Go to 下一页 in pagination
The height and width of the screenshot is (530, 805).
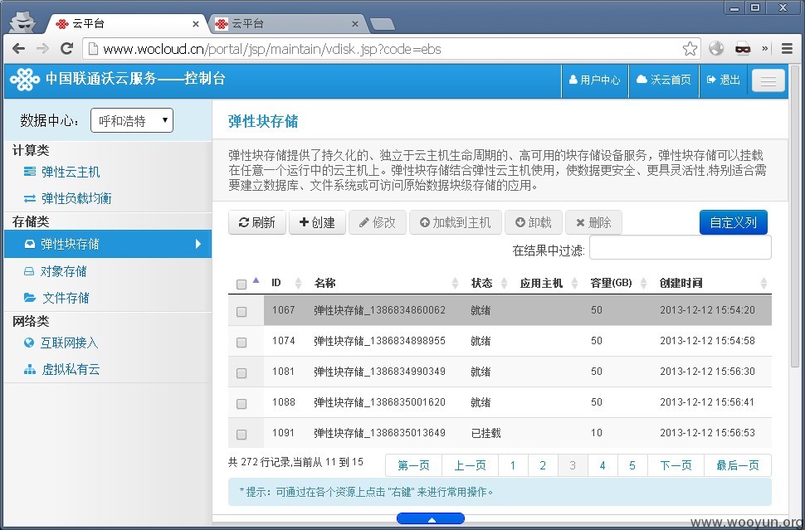[x=676, y=464]
